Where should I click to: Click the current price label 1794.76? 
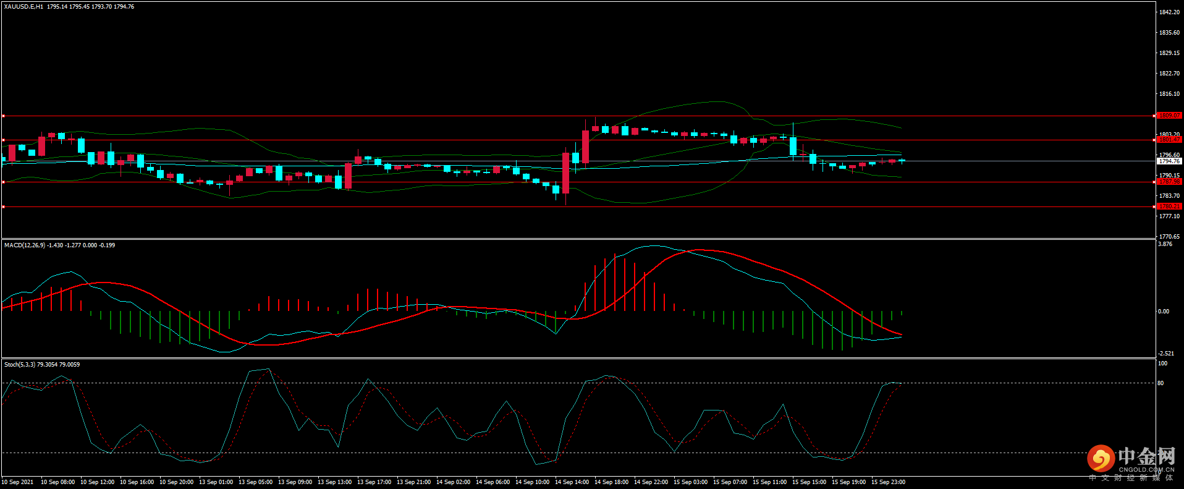pos(1169,161)
